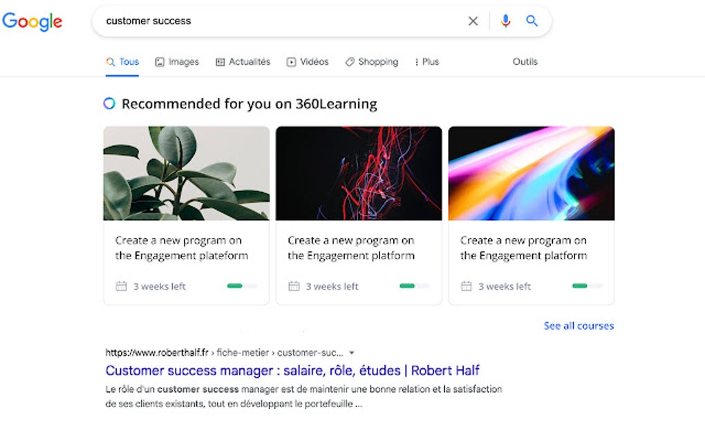
Task: Open the plant leaves course thumbnail
Action: click(x=186, y=173)
